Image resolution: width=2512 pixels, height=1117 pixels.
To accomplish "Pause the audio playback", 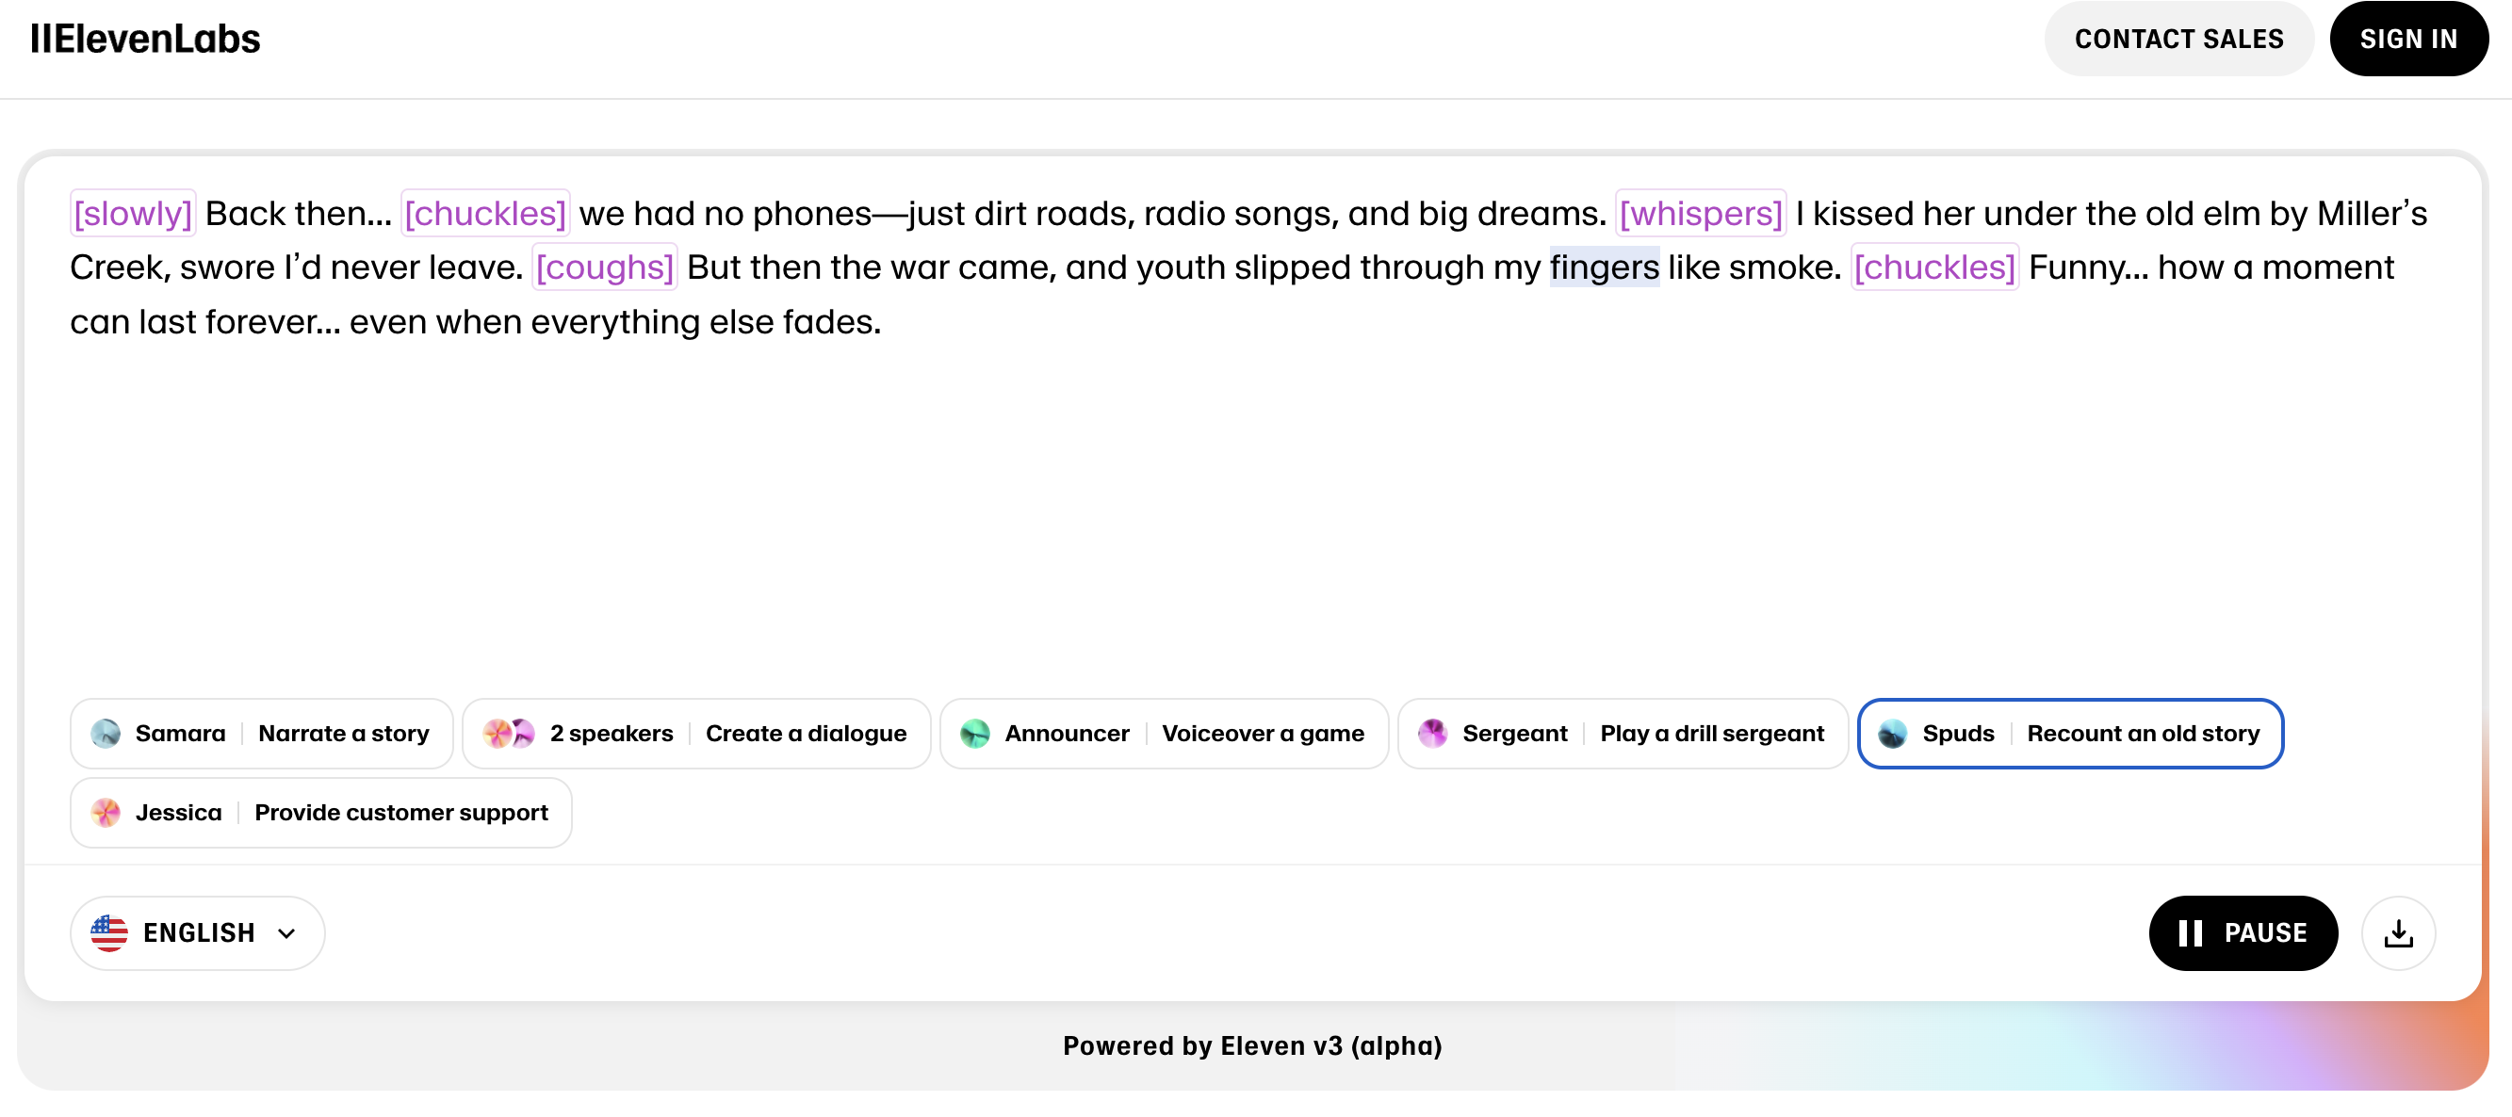I will click(x=2243, y=932).
